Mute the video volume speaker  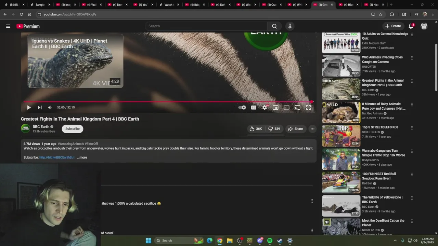point(50,107)
